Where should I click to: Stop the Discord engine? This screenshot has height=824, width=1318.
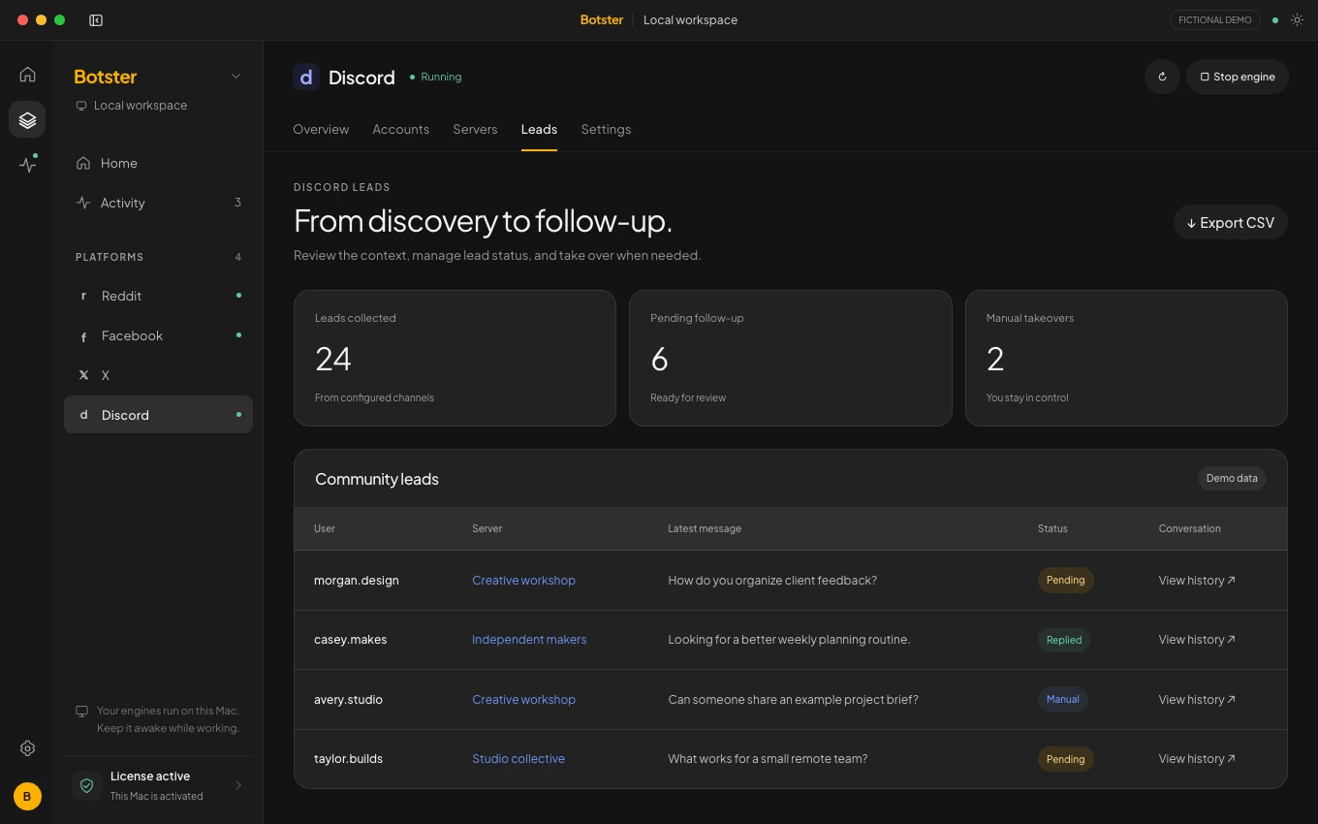click(1238, 77)
